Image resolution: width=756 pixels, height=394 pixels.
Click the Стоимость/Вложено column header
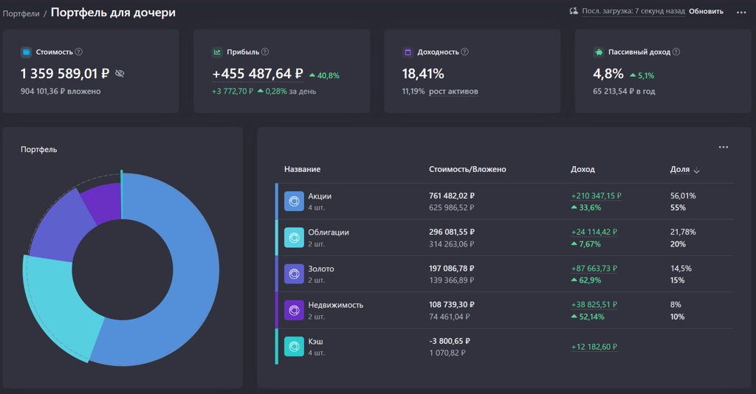pyautogui.click(x=467, y=169)
